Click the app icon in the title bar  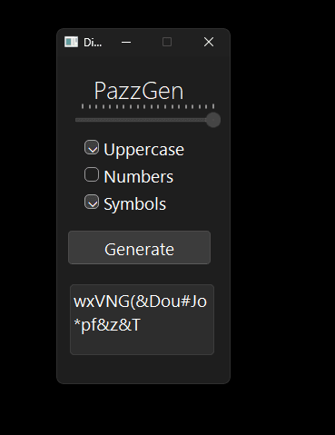[71, 42]
